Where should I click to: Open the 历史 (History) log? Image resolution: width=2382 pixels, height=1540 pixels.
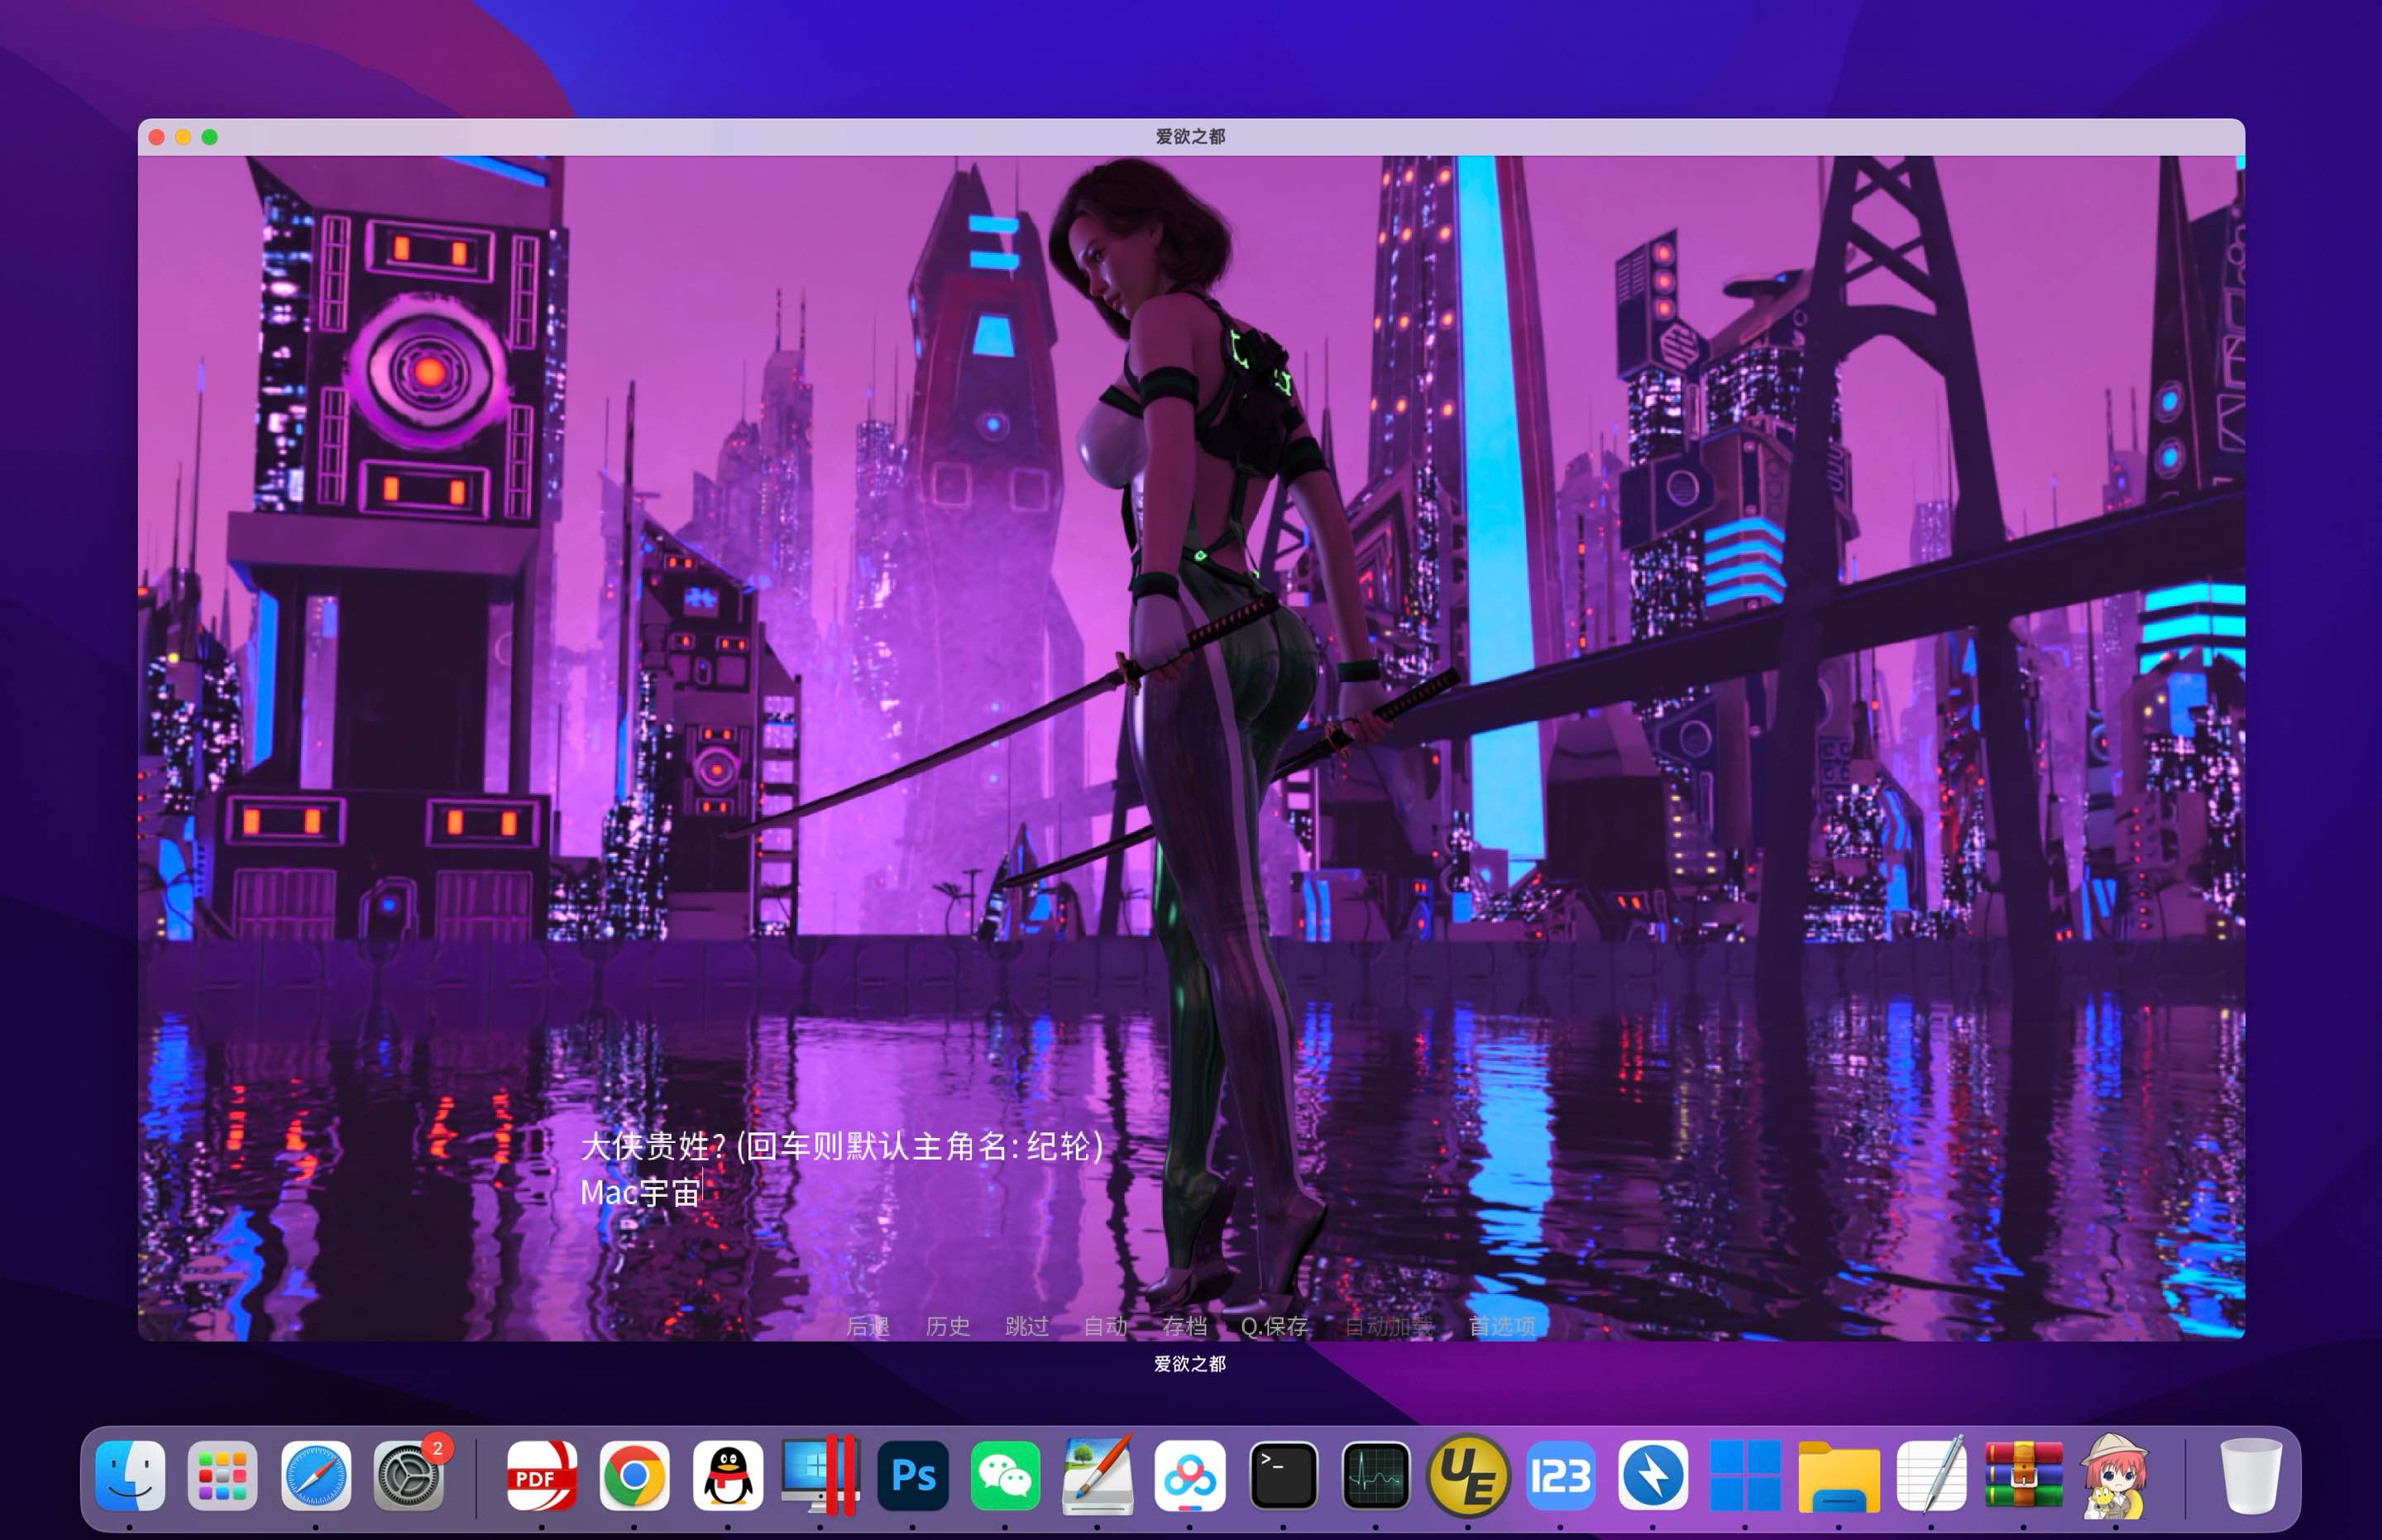[x=947, y=1326]
